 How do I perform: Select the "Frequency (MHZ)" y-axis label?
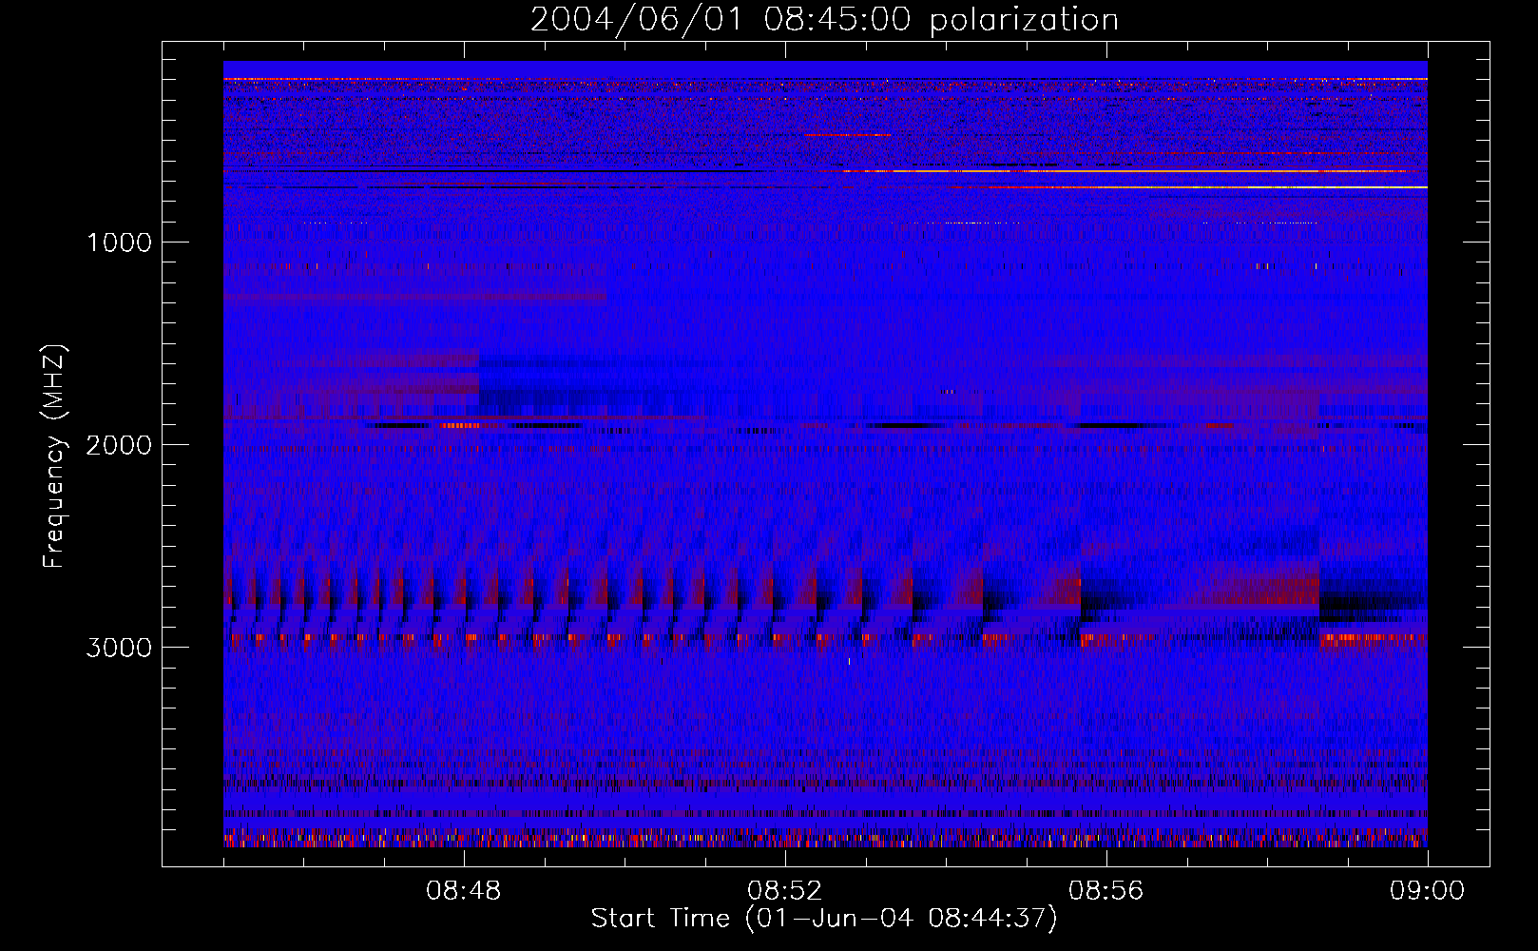point(54,456)
